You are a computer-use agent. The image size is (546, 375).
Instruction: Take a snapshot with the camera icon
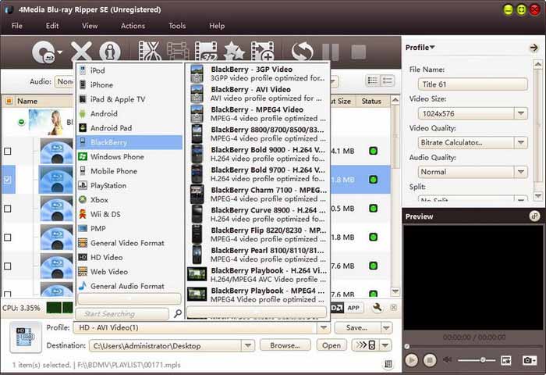coord(530,360)
